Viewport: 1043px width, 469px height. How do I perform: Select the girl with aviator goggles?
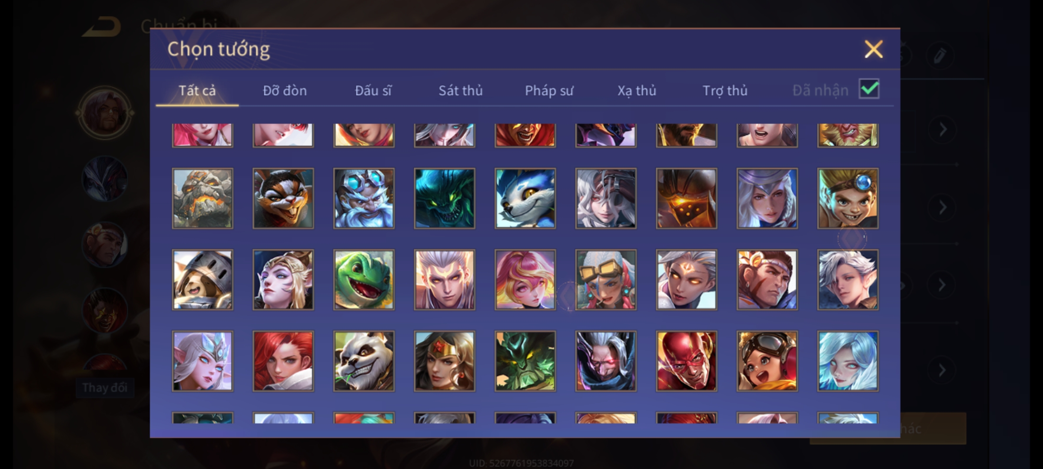[x=767, y=361]
